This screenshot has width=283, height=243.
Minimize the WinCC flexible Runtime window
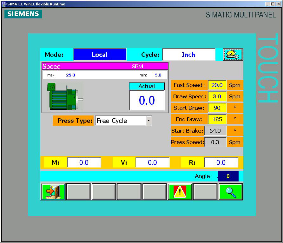(x=267, y=4)
